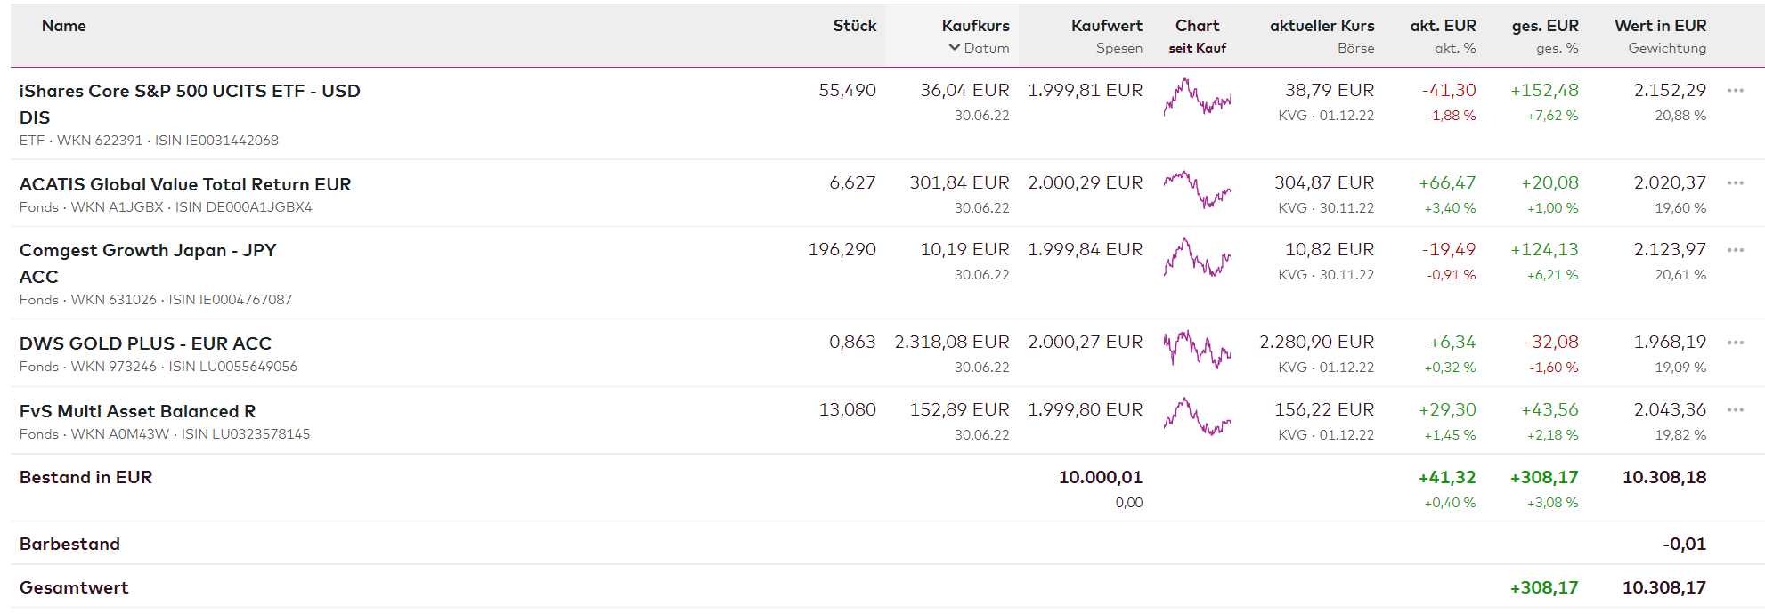Open three-dot menu for ACATIS Global Value

coord(1735,183)
